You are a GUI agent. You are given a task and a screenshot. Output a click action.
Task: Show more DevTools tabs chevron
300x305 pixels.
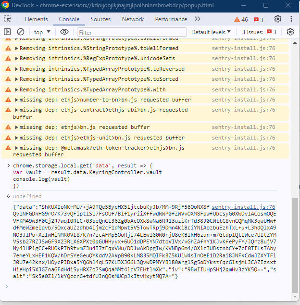point(198,19)
